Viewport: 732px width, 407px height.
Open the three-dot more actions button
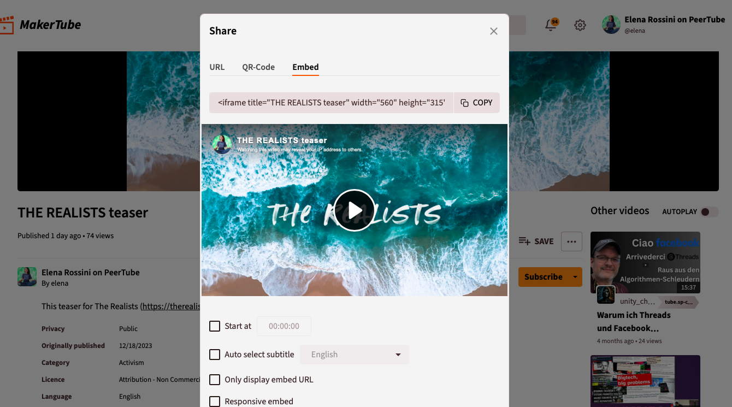(x=571, y=241)
